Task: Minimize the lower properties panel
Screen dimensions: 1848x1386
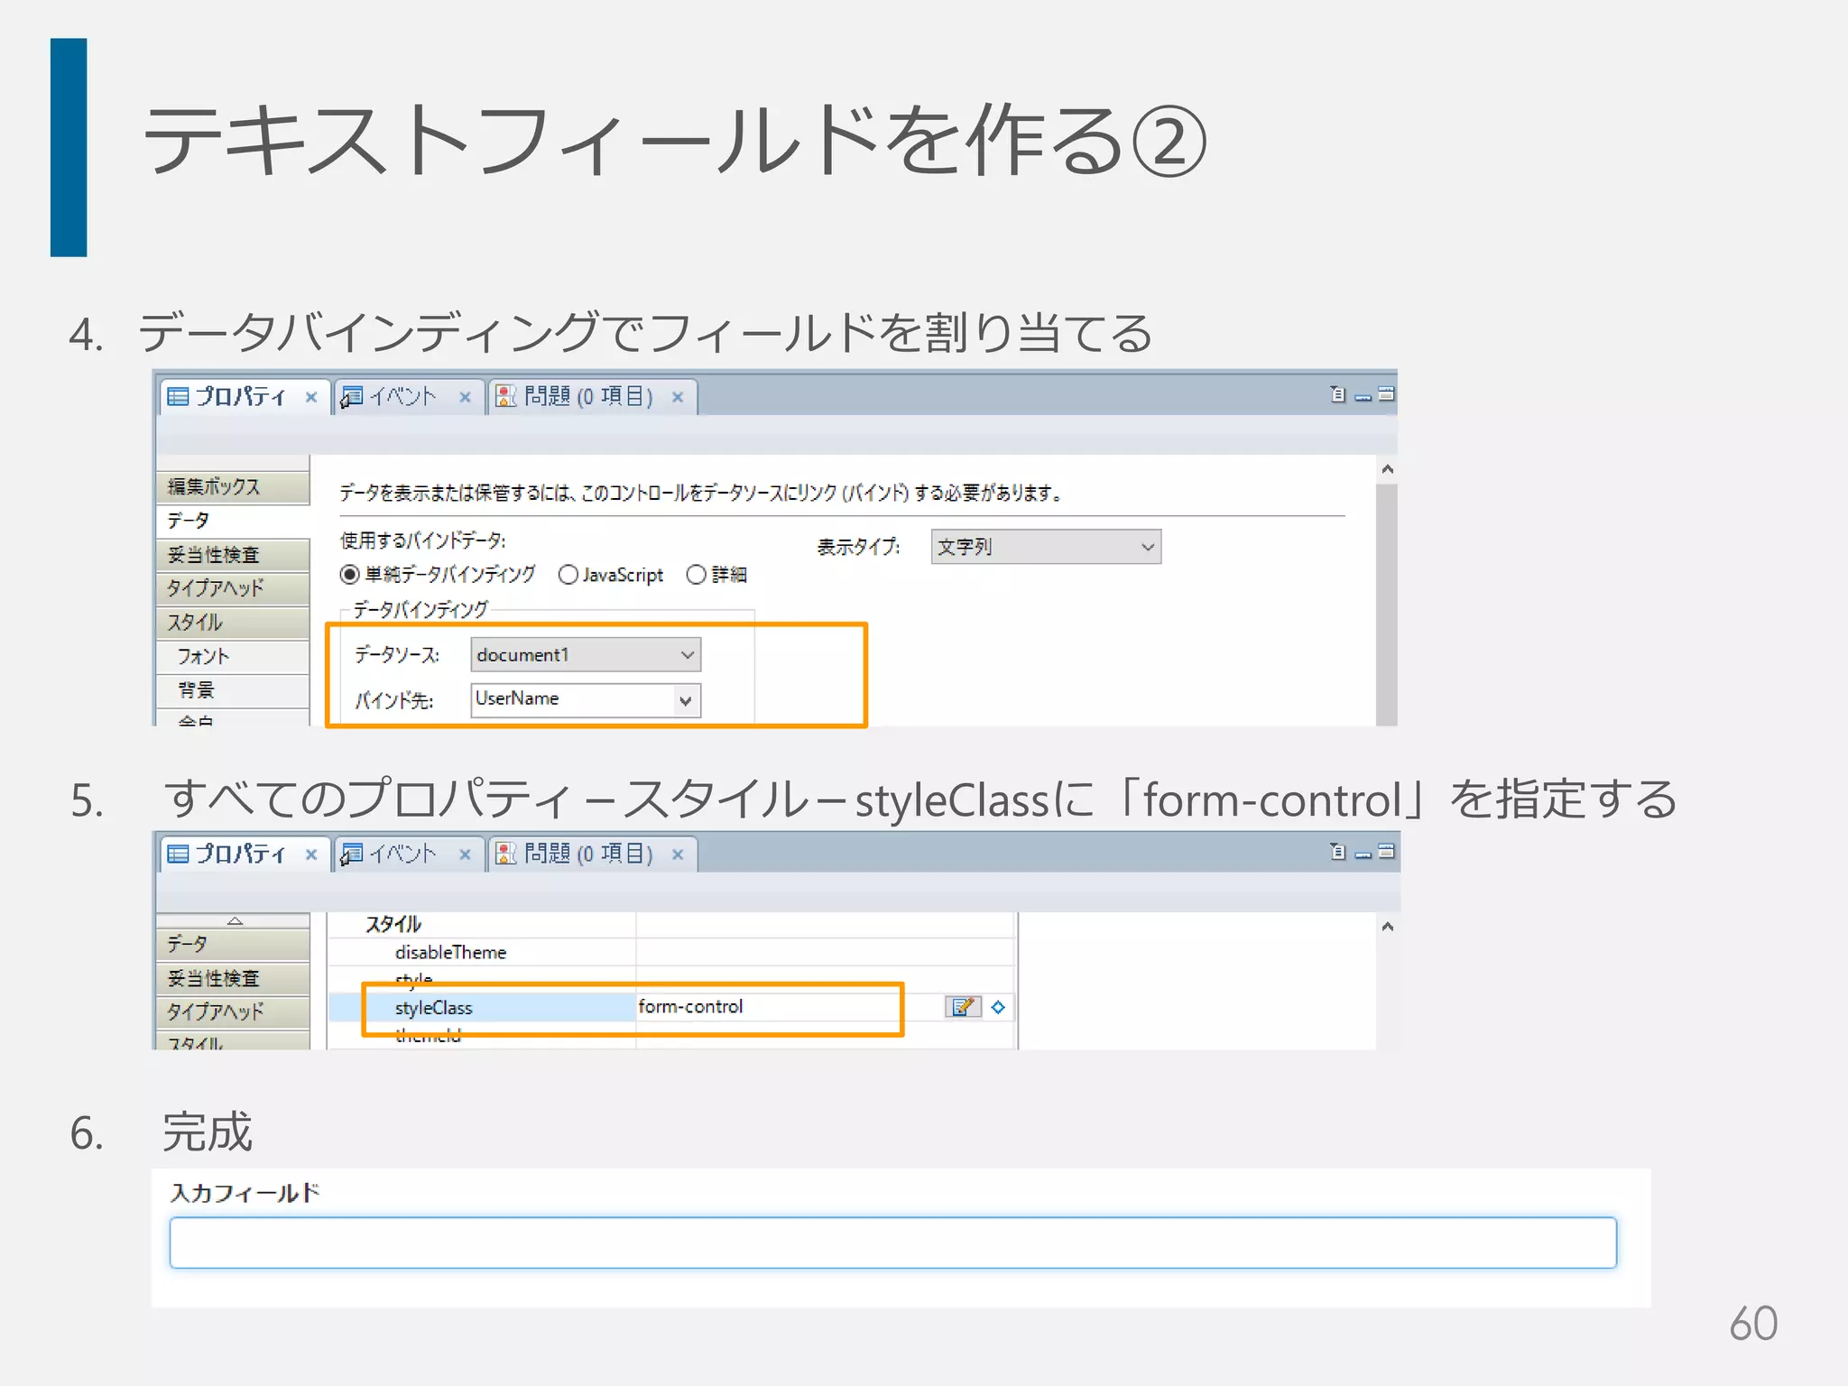Action: click(x=1363, y=854)
